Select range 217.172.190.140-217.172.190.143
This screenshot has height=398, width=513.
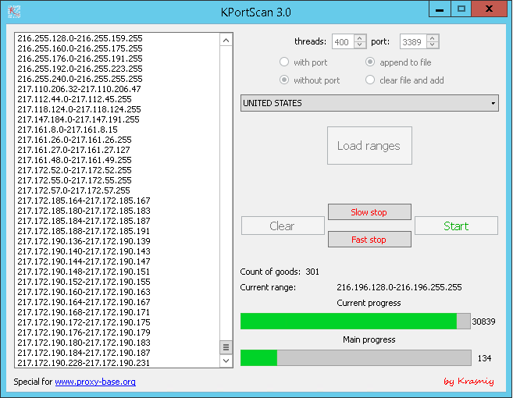click(x=84, y=251)
